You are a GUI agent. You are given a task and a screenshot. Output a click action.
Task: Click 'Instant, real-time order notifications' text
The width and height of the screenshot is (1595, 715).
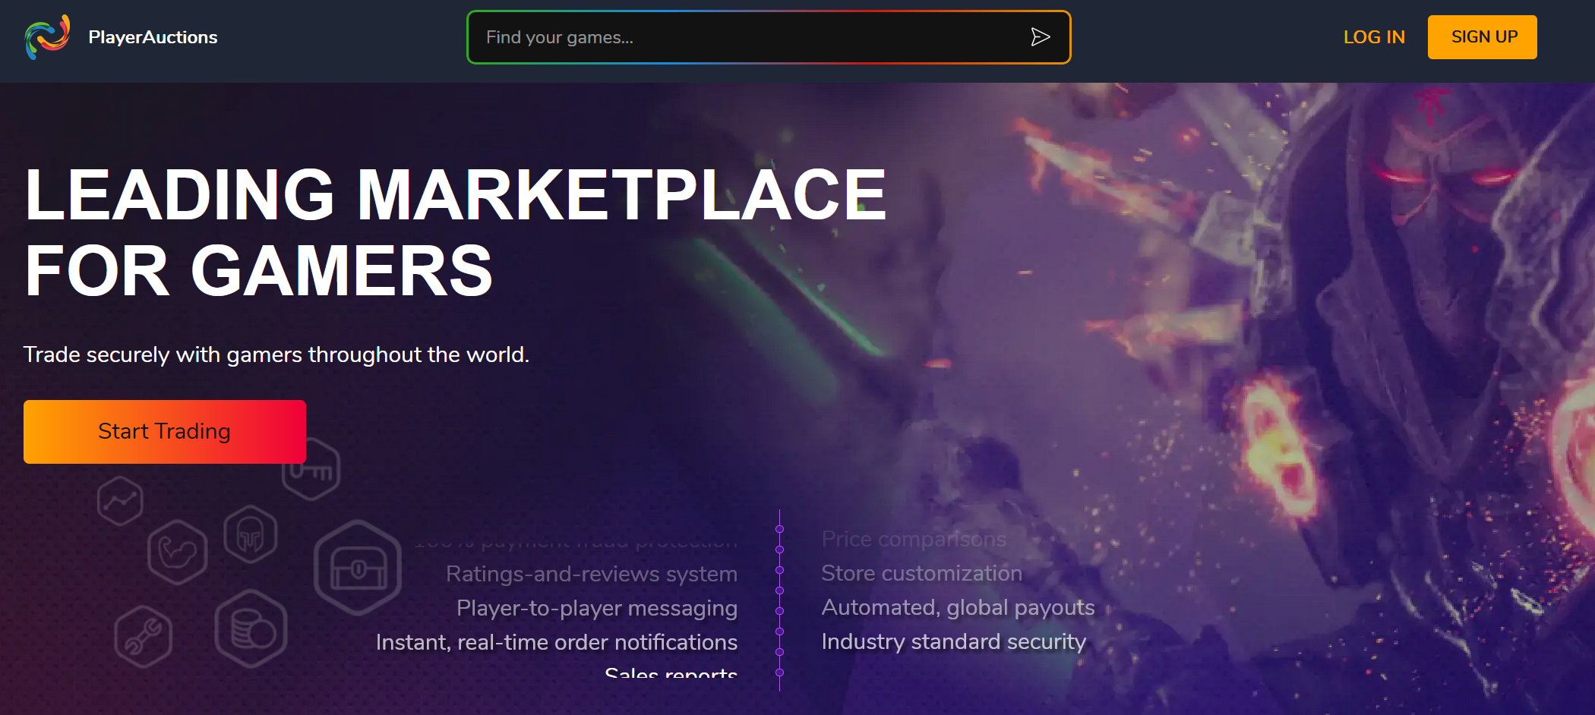coord(556,642)
